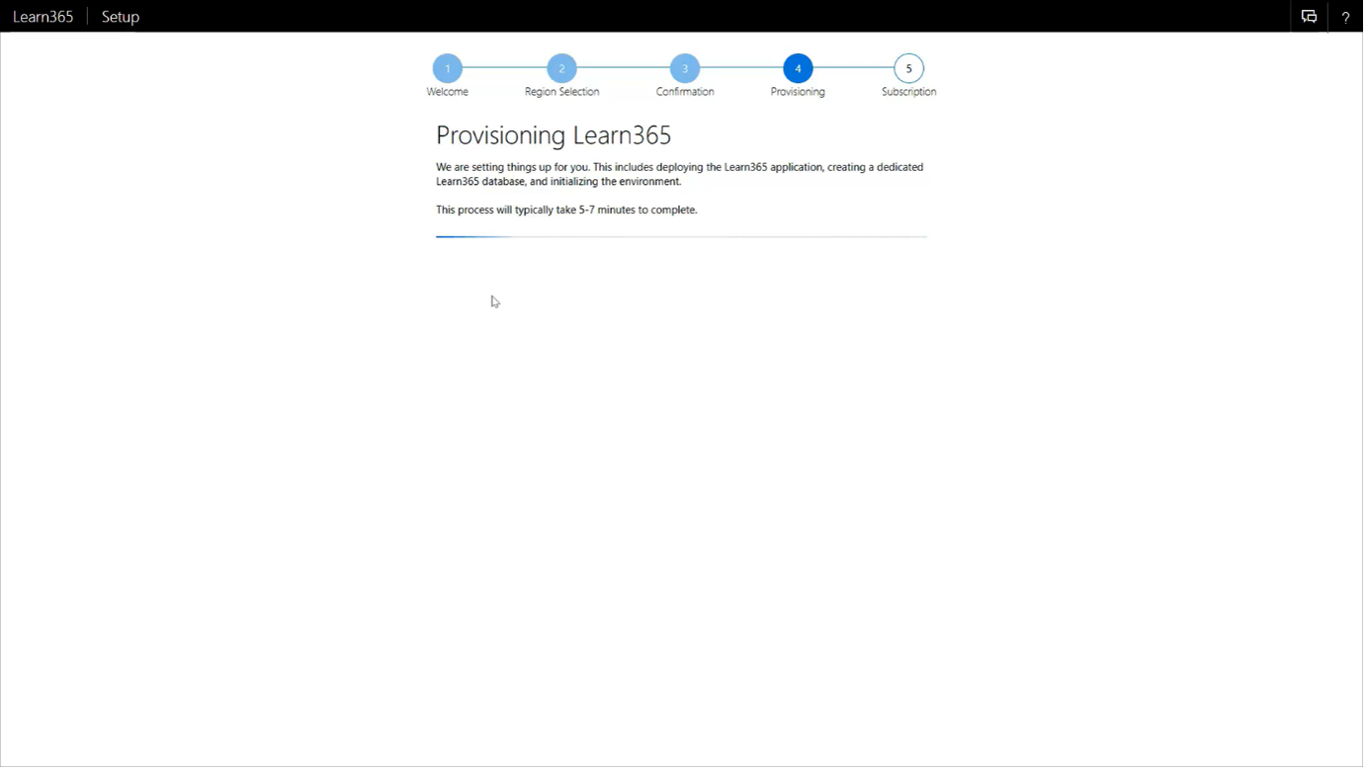Viewport: 1368px width, 770px height.
Task: Go to step 3 Confirmation circle
Action: 687,68
